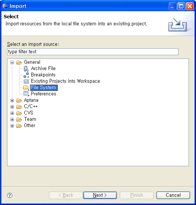Viewport: 196px width, 205px height.
Task: Click the Cancel button
Action: [x=173, y=195]
